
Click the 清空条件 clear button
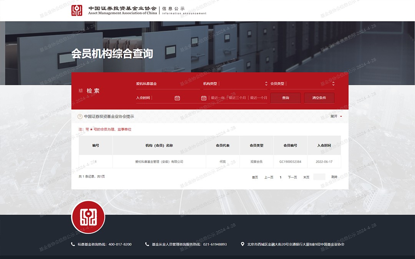pyautogui.click(x=319, y=98)
